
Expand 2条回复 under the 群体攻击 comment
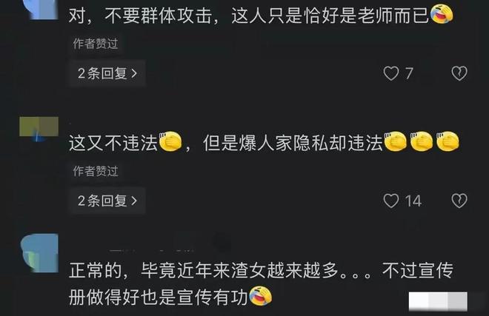click(x=107, y=73)
